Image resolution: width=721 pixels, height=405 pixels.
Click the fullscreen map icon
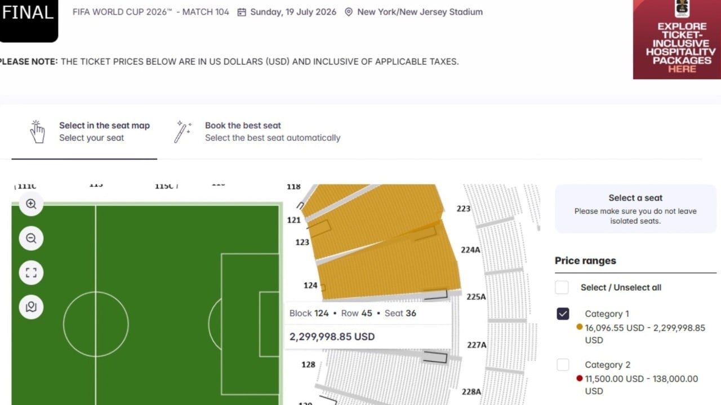coord(31,273)
